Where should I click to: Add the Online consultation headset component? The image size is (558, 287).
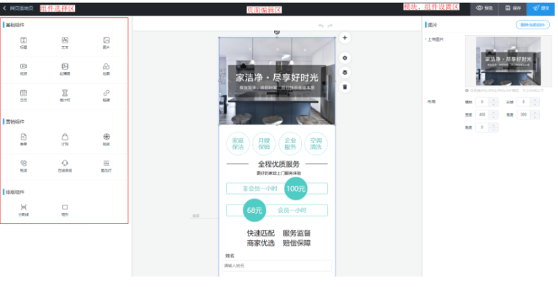tap(65, 166)
